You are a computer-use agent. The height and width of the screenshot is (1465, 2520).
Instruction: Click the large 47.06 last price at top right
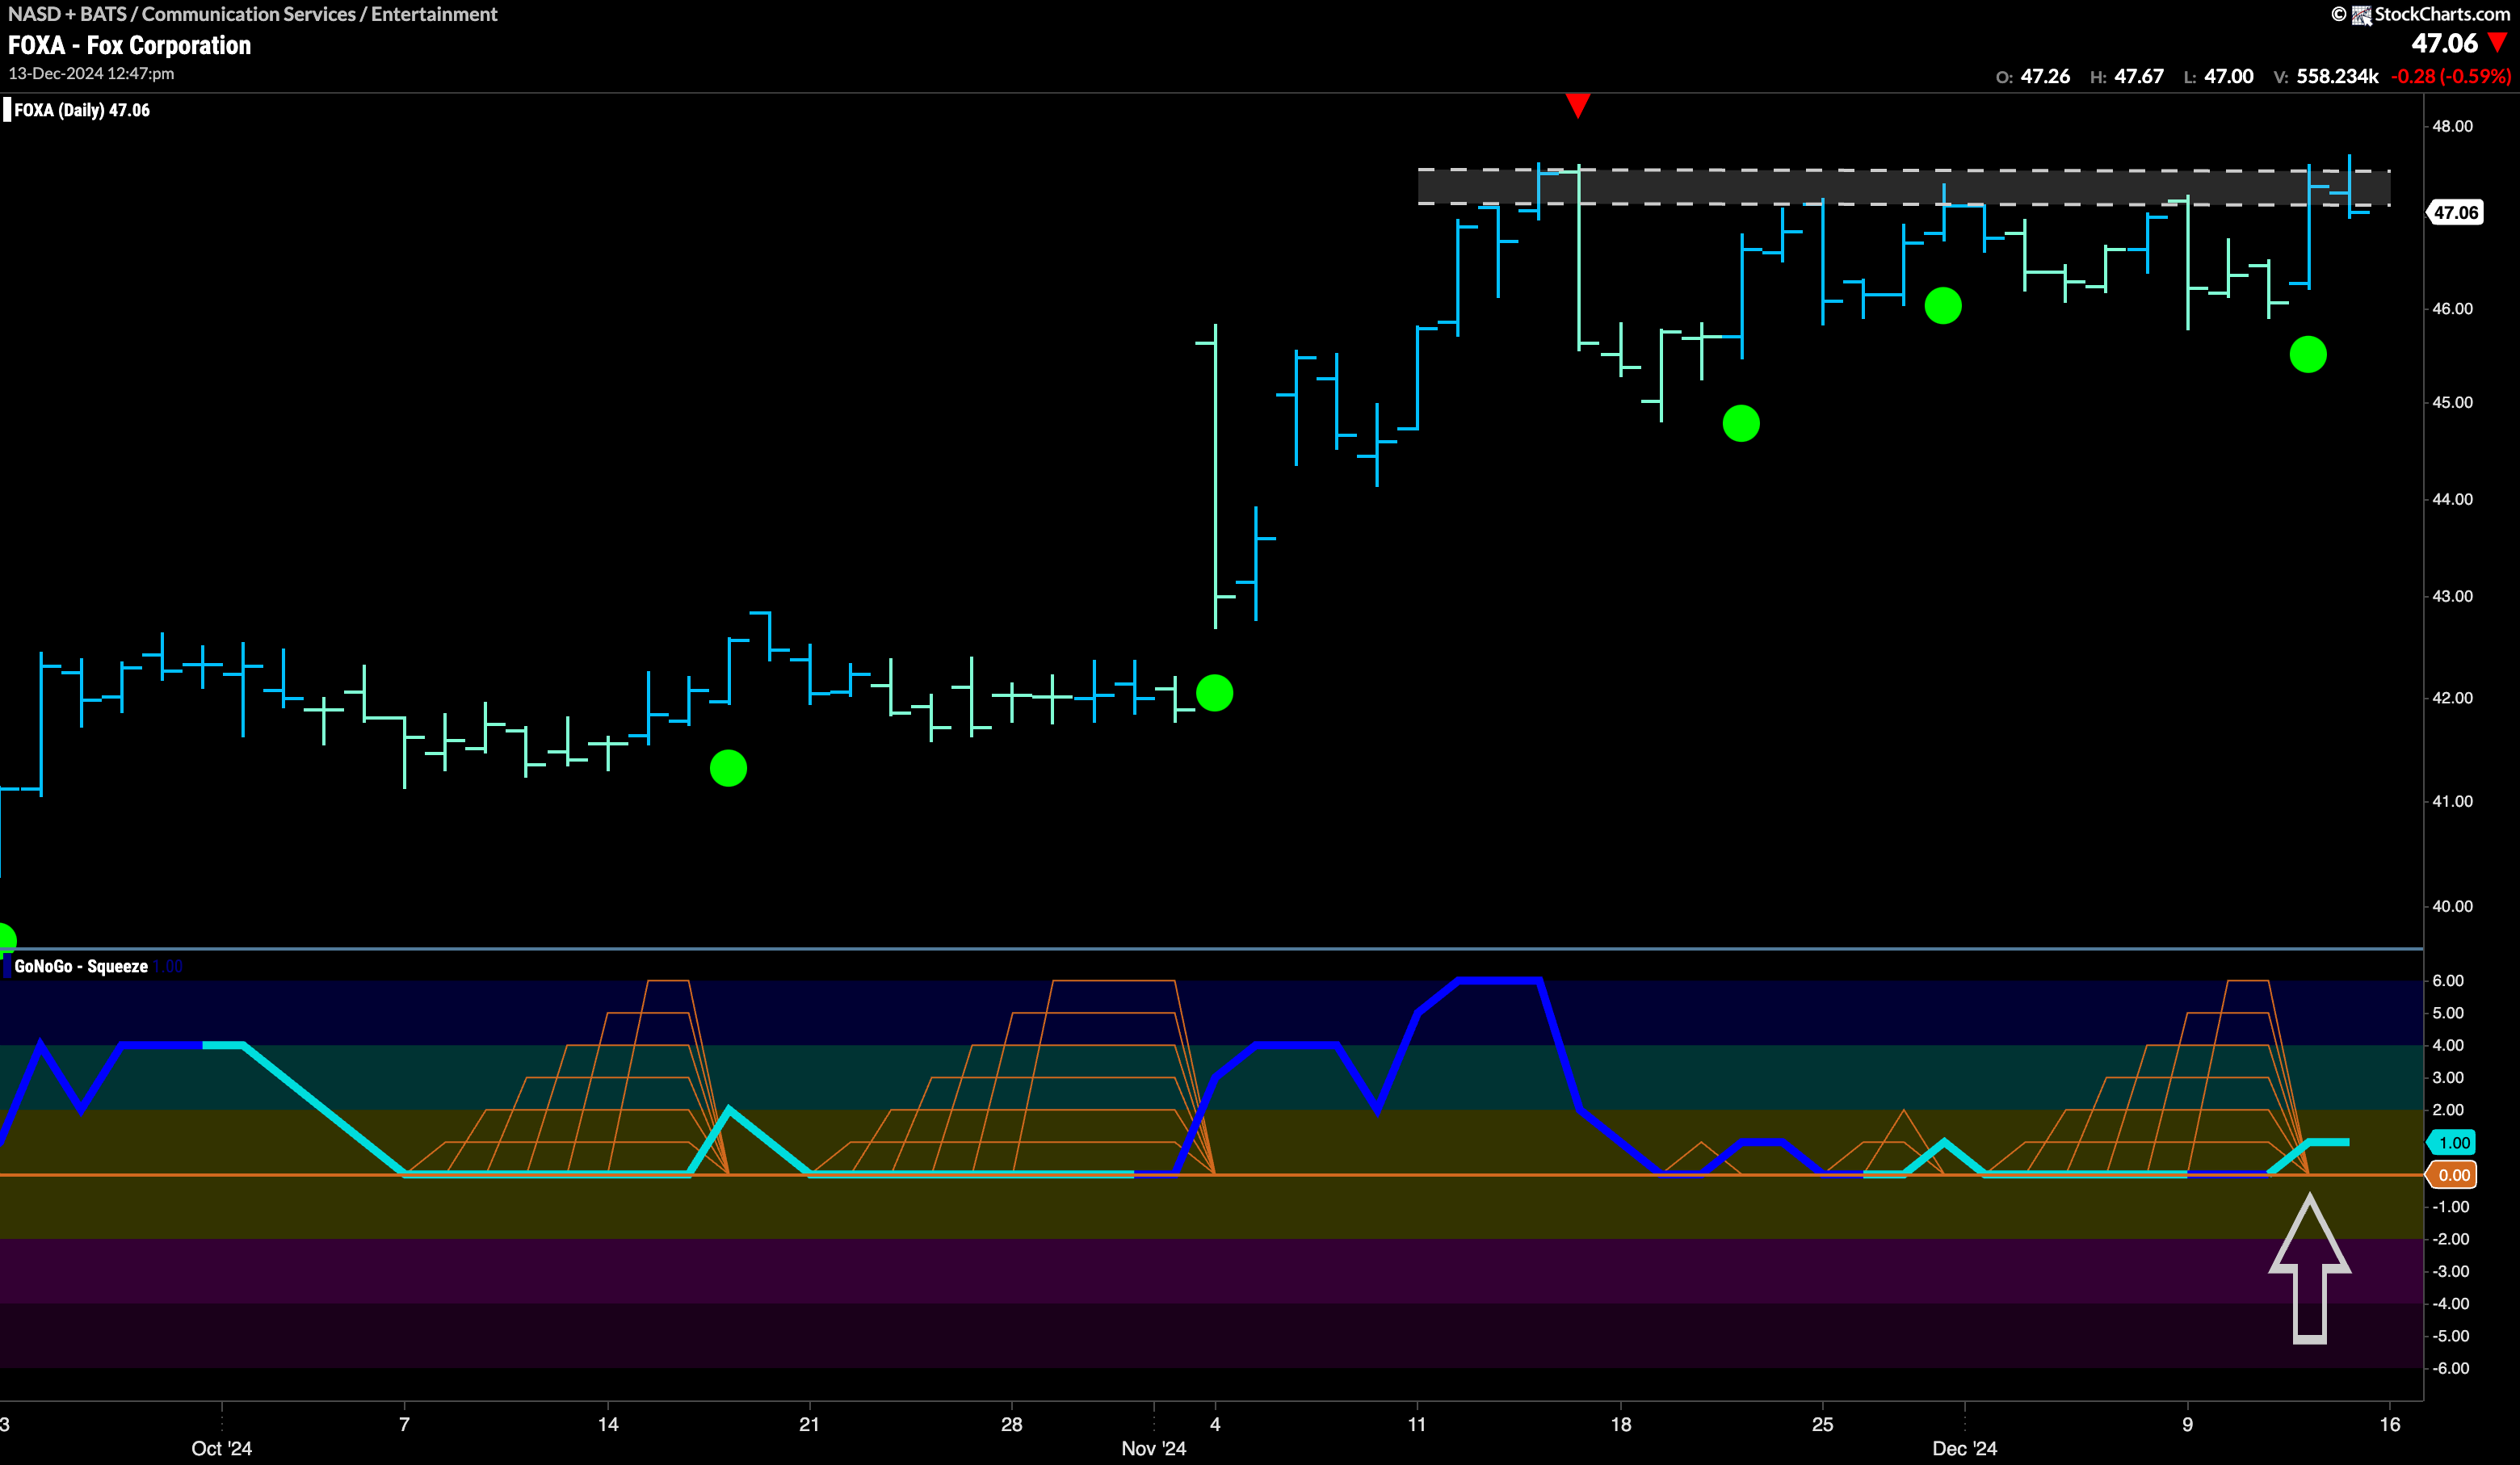[2444, 43]
